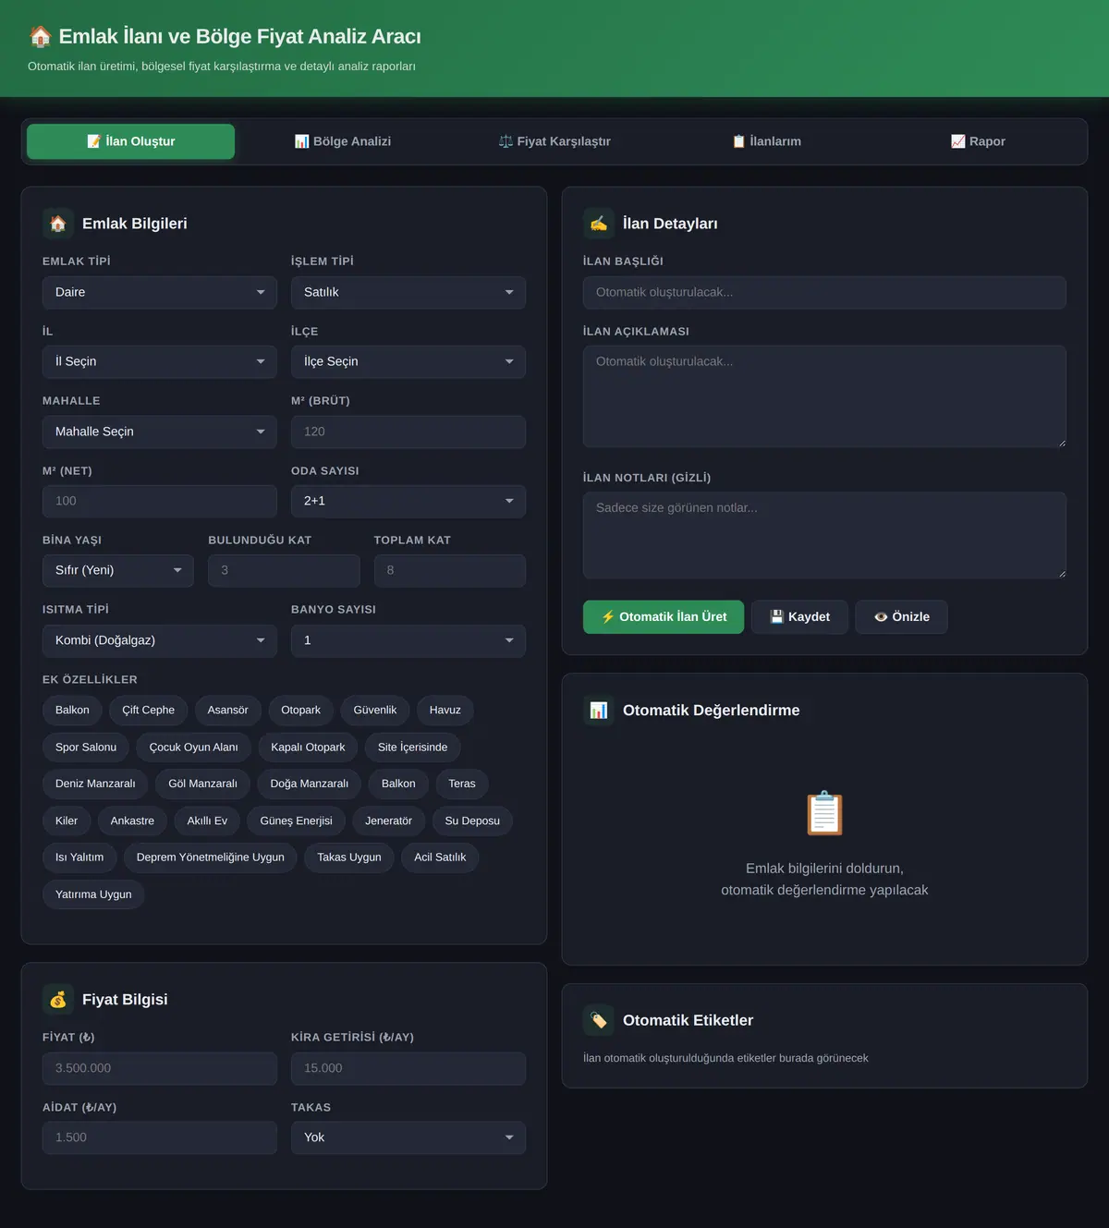1109x1228 pixels.
Task: Enable the Güneş Enerjisi feature chip
Action: click(296, 821)
